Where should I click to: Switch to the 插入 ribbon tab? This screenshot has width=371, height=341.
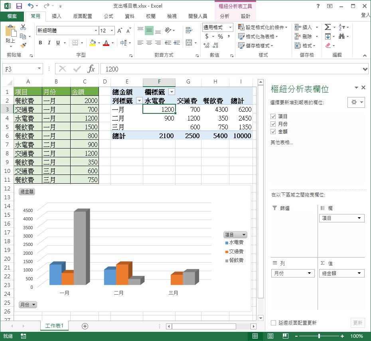pos(57,16)
